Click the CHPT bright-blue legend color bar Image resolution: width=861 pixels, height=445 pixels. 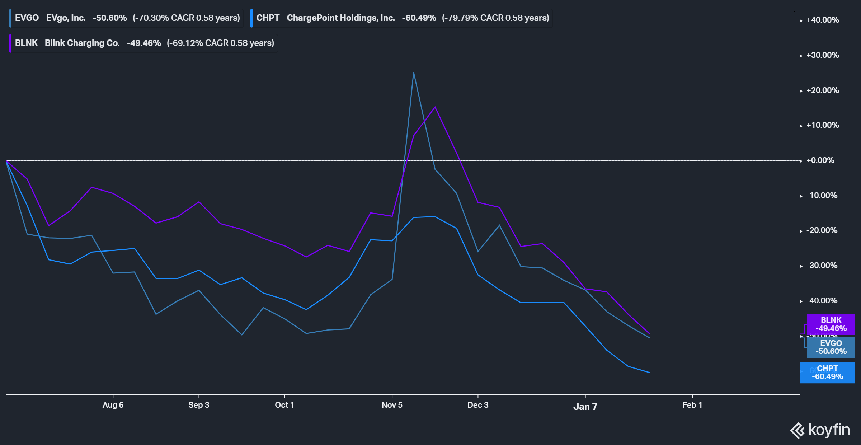coord(251,18)
